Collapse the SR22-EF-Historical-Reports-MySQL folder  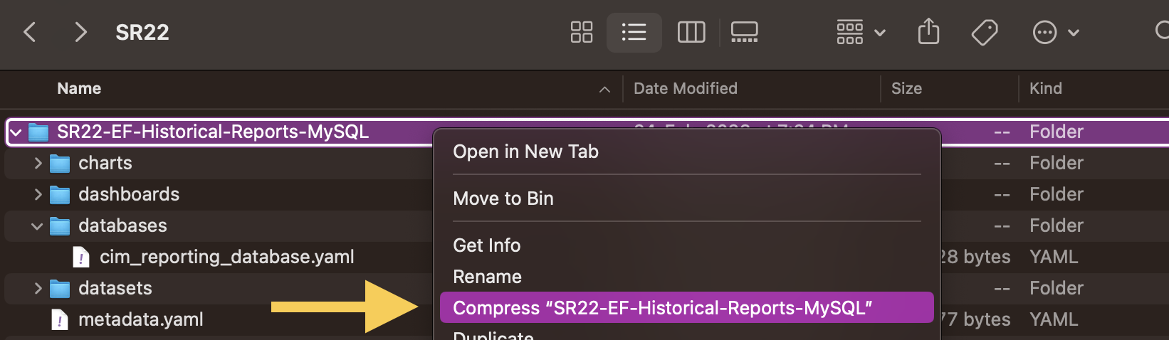coord(16,132)
